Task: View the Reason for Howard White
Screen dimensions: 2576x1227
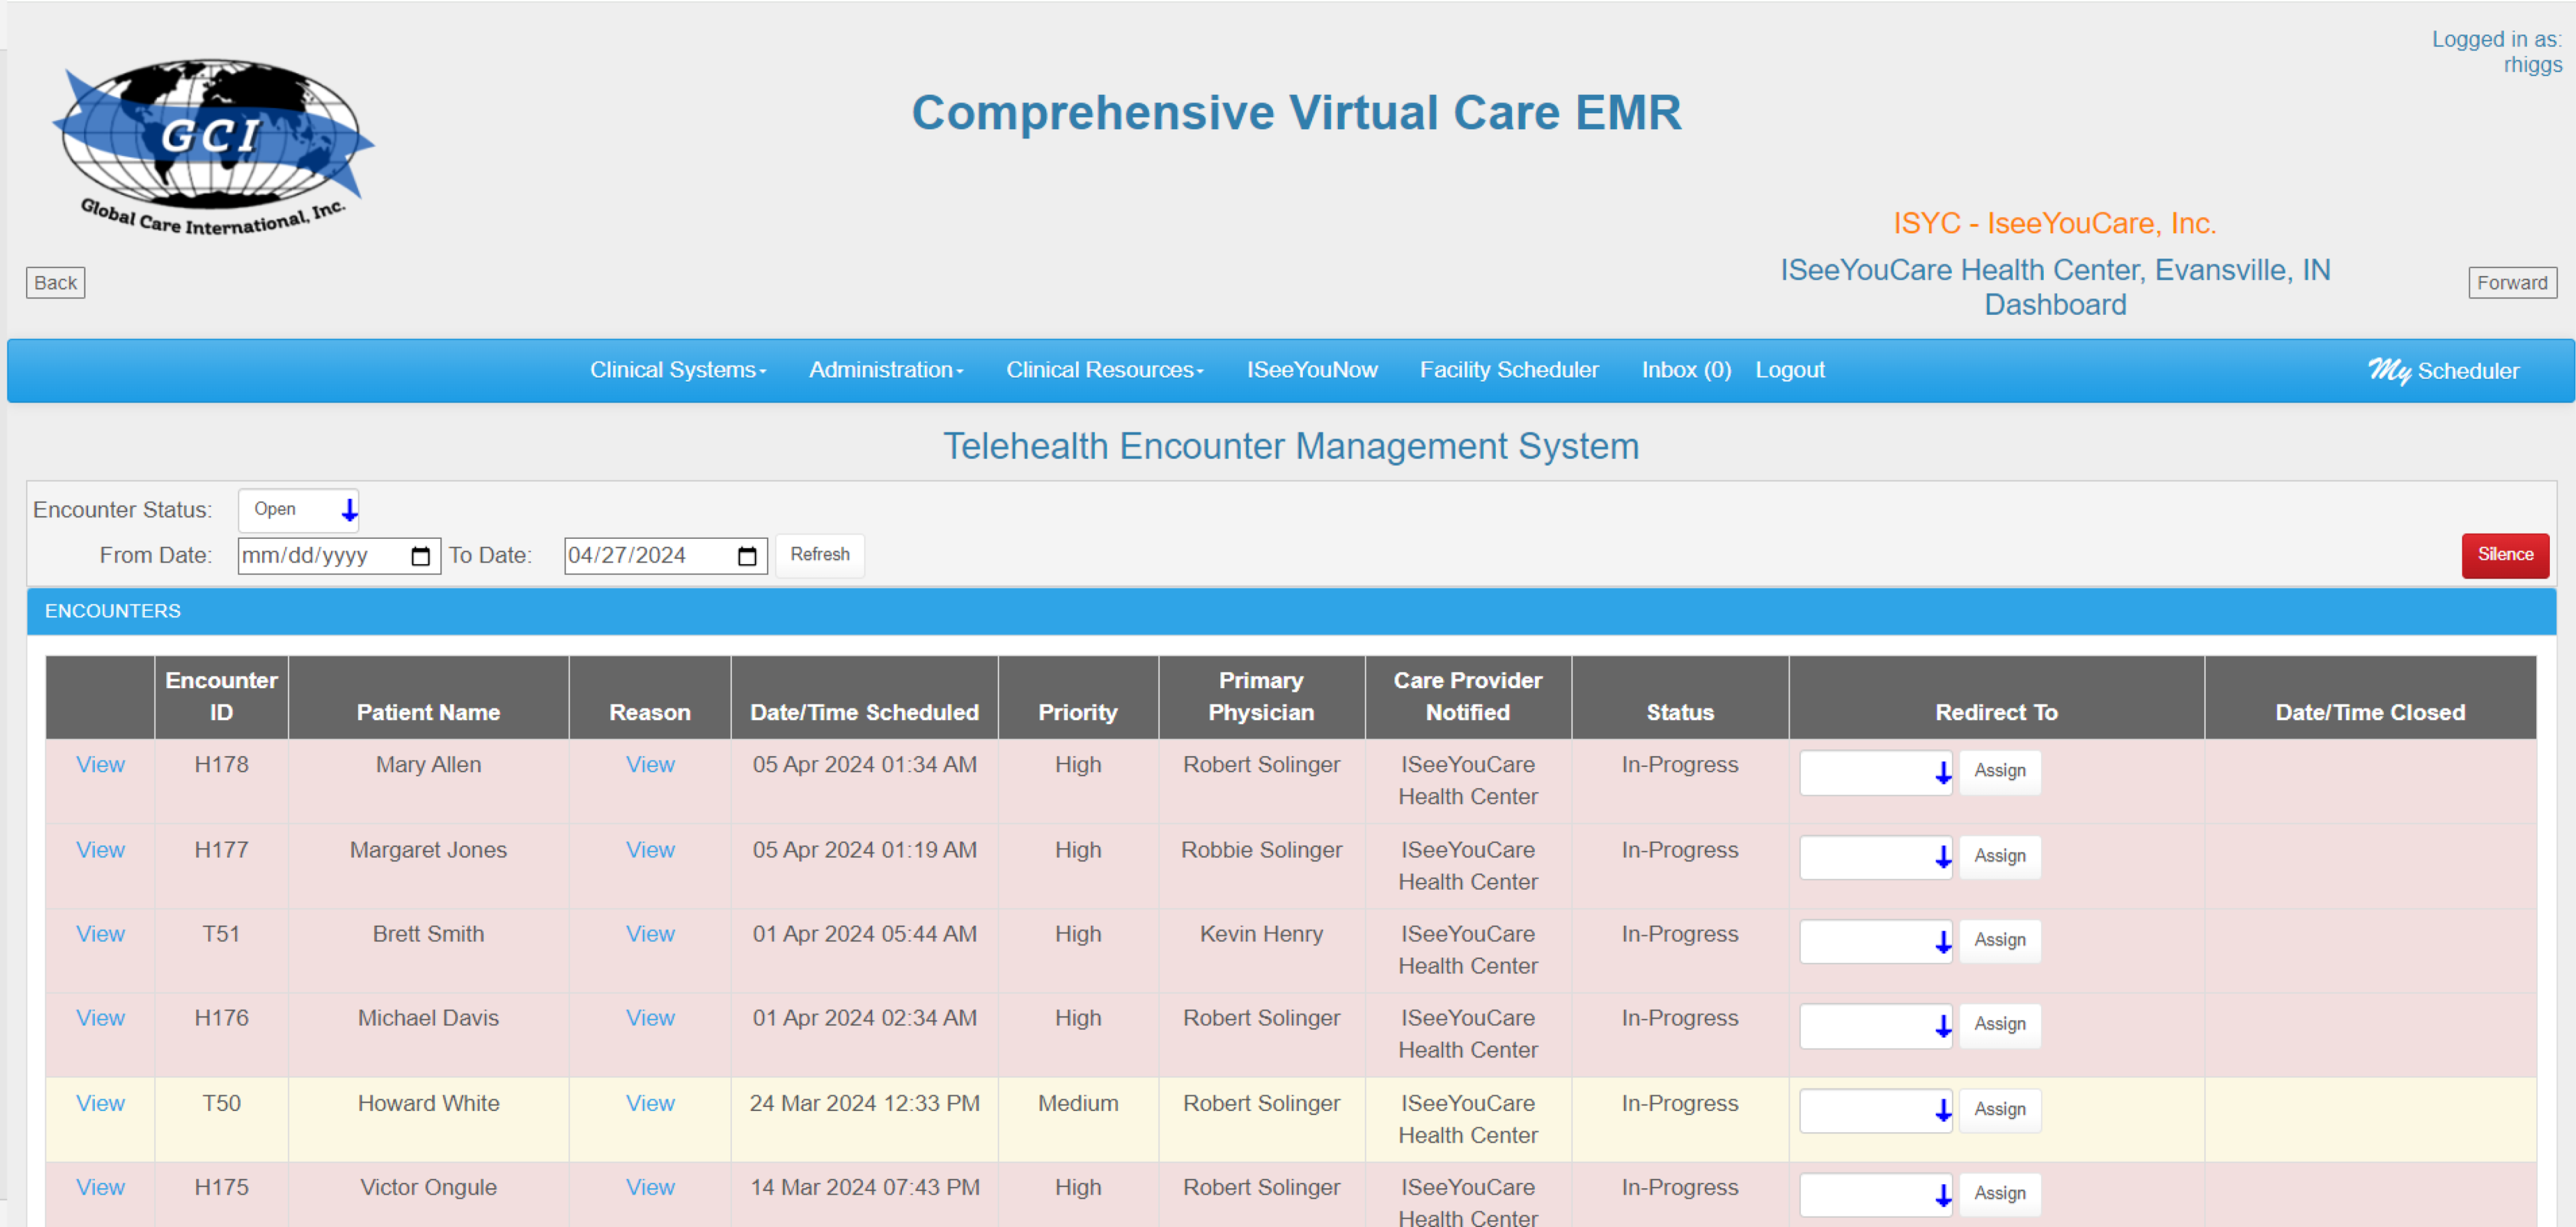Action: 650,1103
